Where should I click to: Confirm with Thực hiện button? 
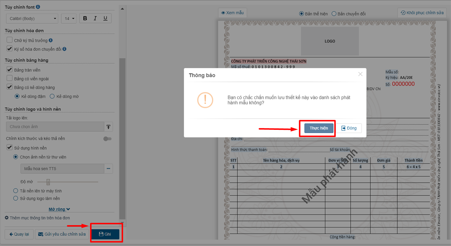point(319,128)
